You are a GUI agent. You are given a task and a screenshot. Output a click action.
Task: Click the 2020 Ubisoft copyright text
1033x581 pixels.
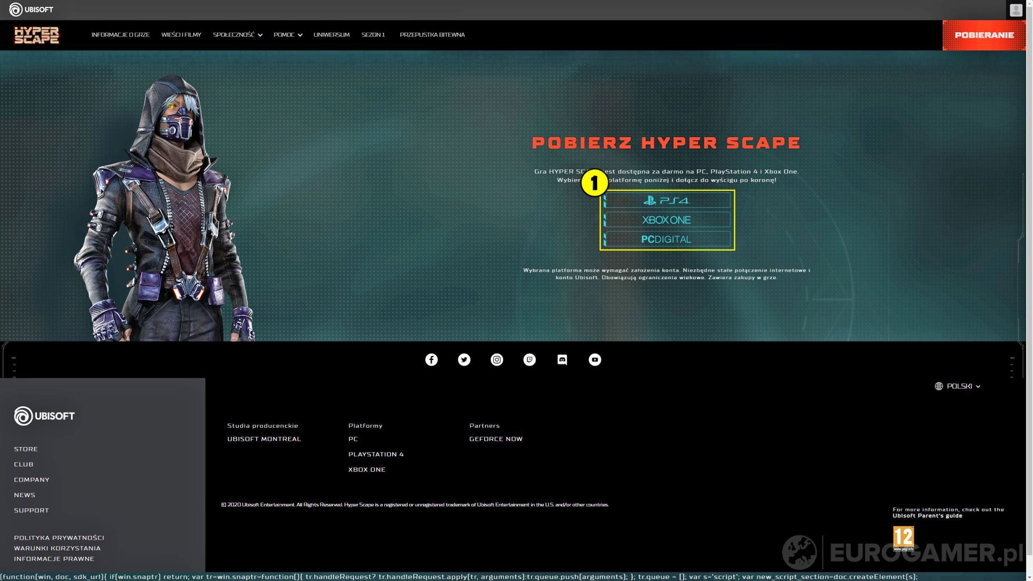click(415, 505)
